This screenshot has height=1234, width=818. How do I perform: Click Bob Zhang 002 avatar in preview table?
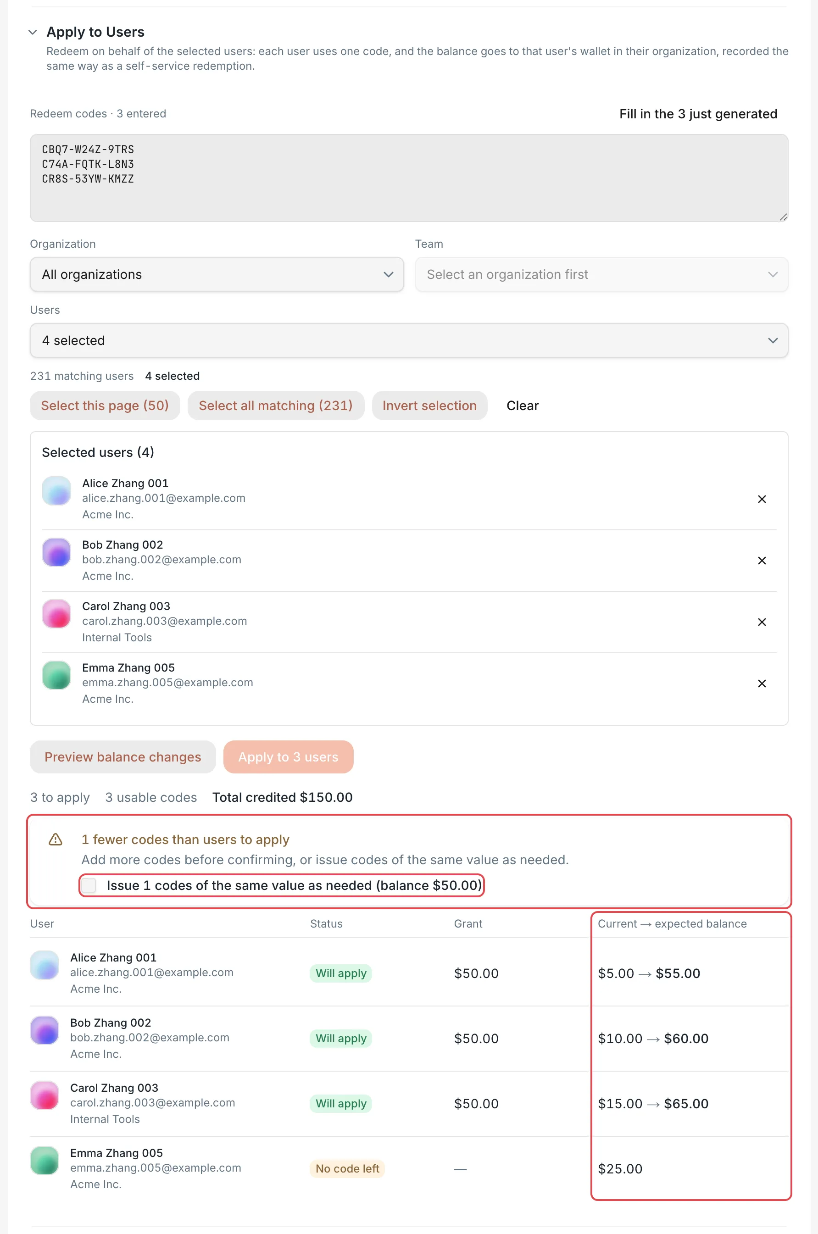point(45,1030)
